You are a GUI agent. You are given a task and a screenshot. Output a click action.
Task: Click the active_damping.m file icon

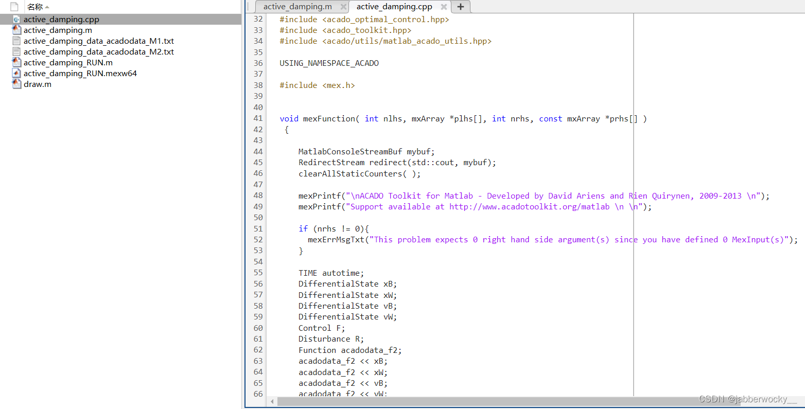click(16, 30)
